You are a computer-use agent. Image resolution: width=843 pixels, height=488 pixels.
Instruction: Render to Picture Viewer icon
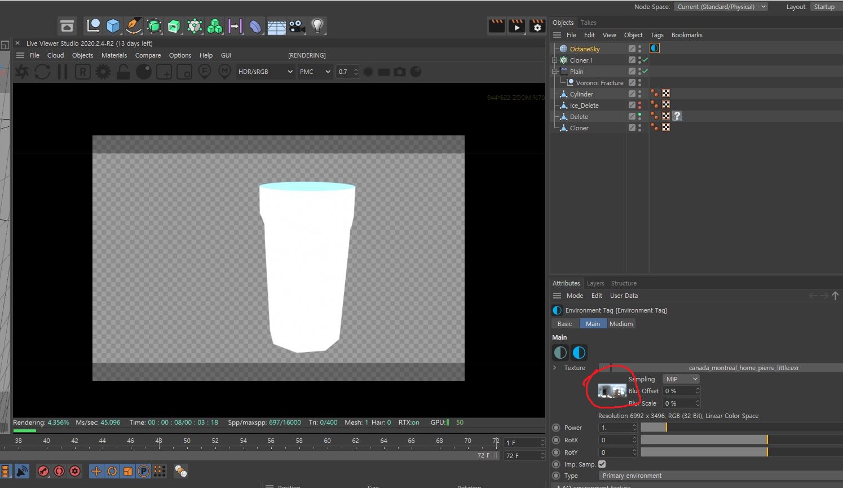[517, 26]
